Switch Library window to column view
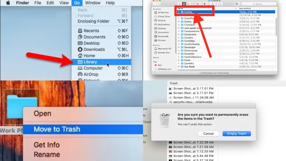 pyautogui.click(x=188, y=4)
